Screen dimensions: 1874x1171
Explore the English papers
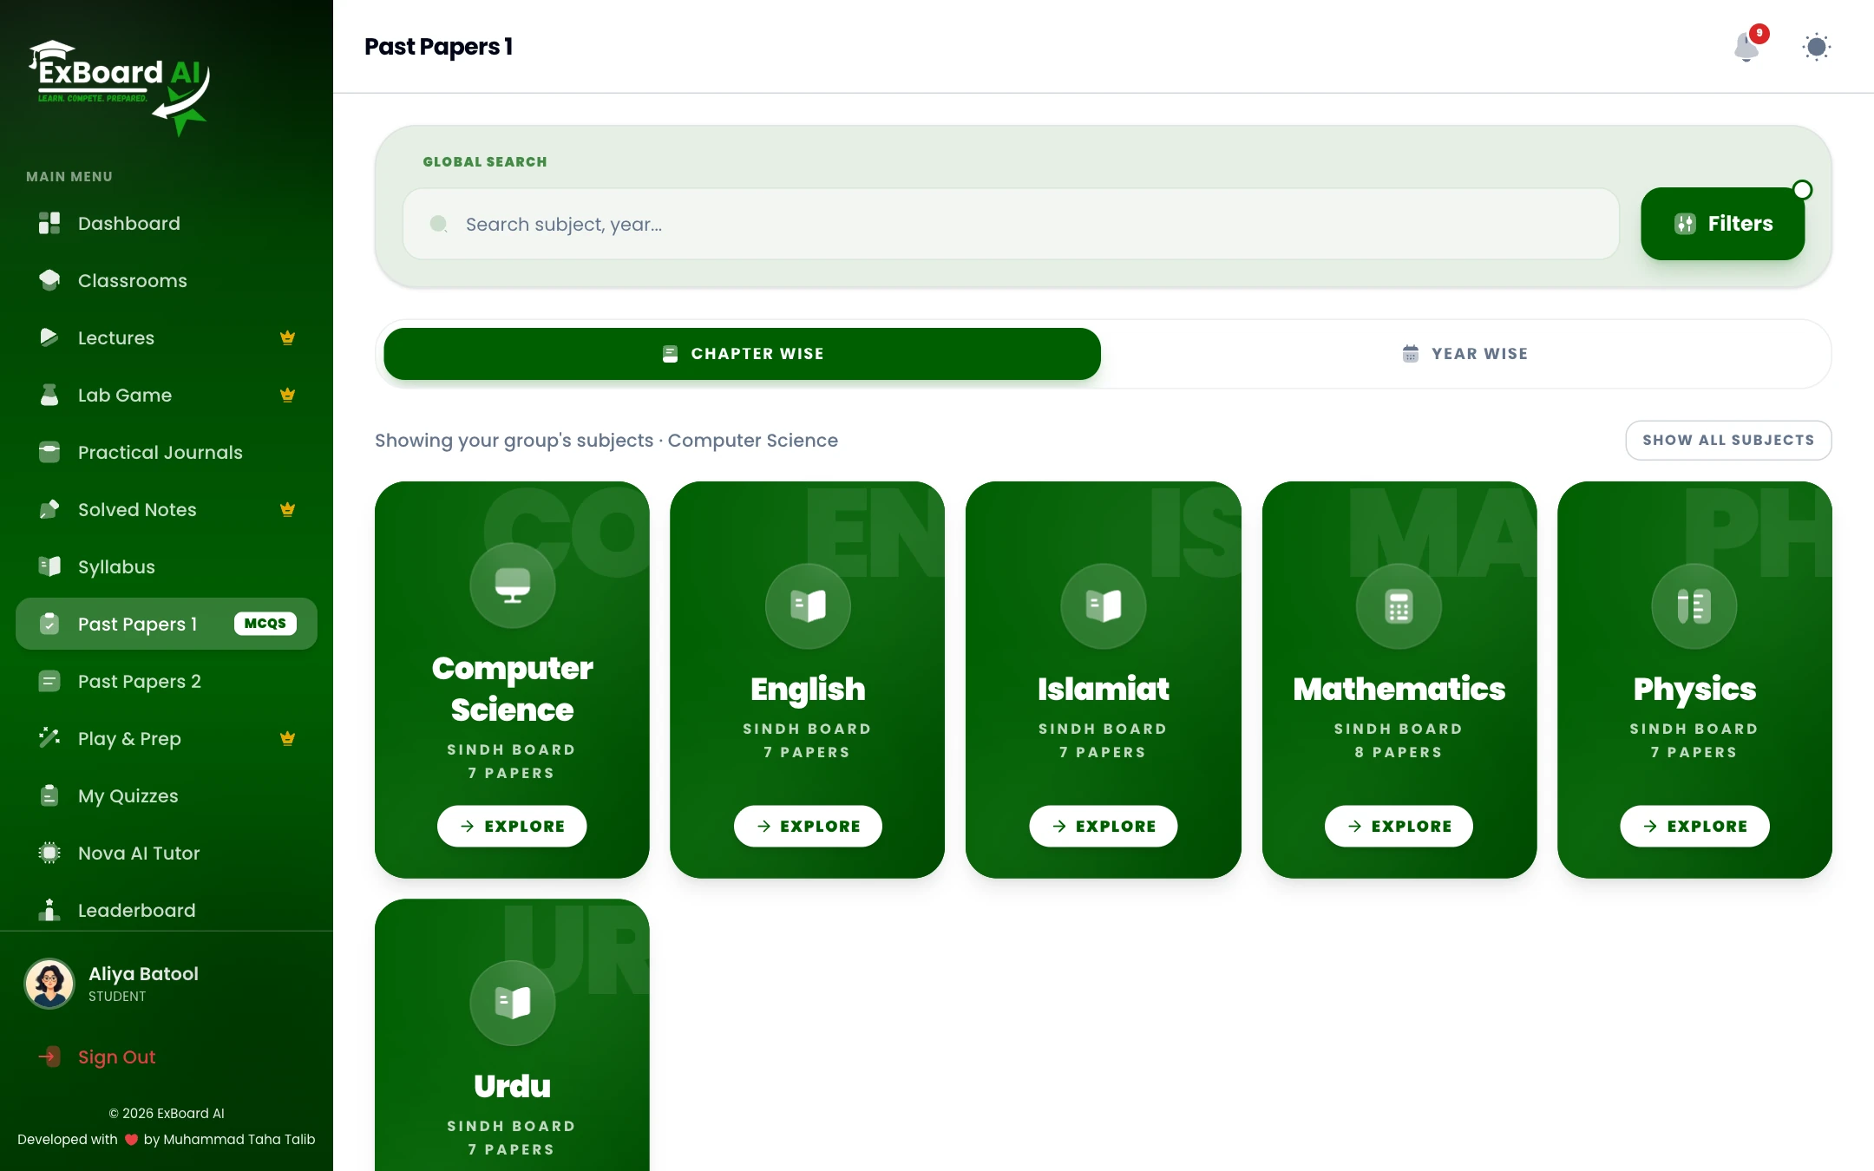(808, 827)
